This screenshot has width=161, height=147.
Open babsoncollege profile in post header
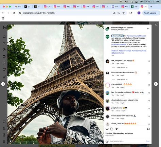(117, 27)
